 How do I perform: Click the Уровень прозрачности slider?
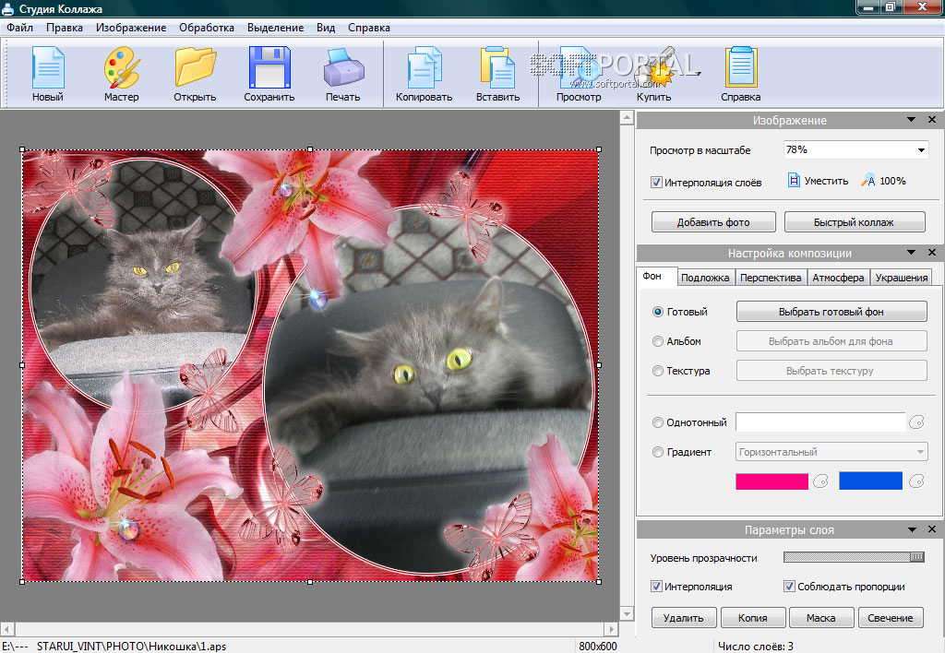(854, 557)
